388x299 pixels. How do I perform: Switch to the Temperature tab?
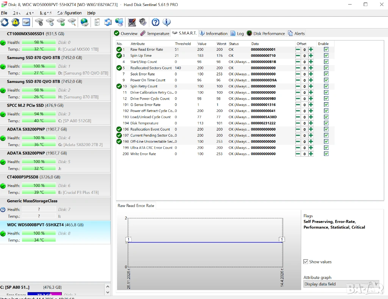tap(155, 33)
